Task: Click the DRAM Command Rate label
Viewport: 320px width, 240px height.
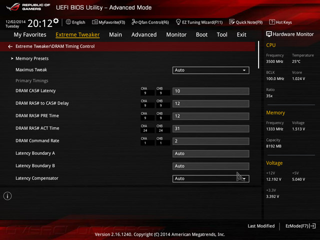Action: pyautogui.click(x=37, y=141)
